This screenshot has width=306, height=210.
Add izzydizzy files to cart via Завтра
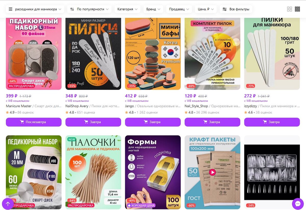pos(272,122)
